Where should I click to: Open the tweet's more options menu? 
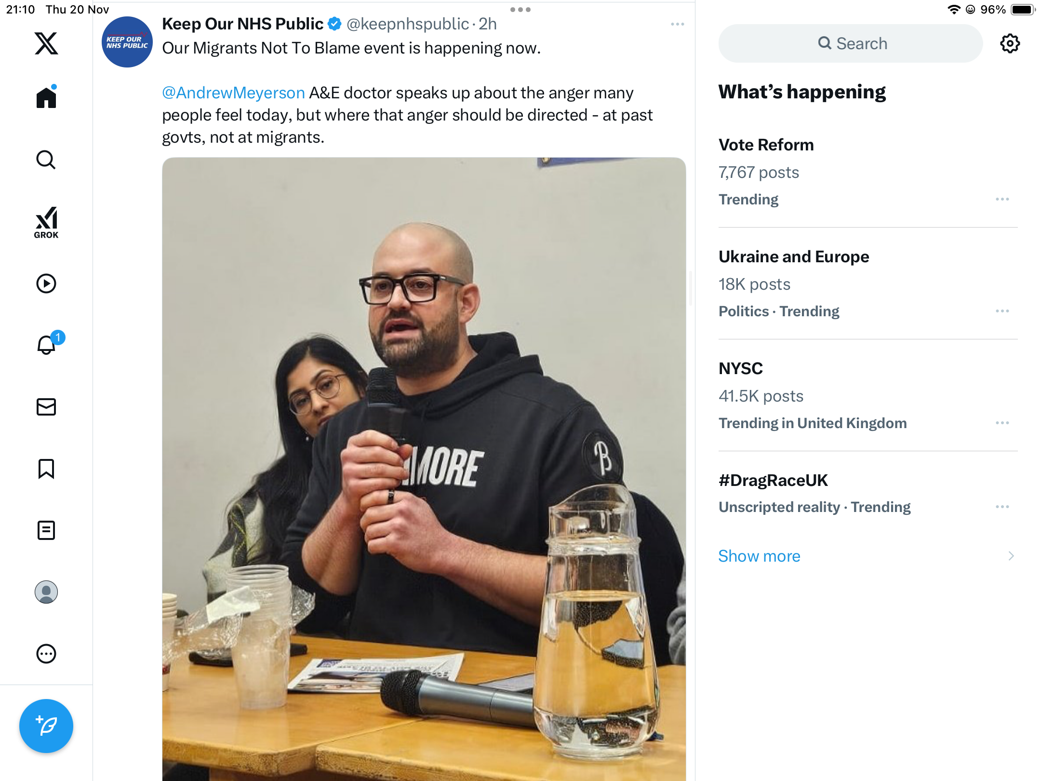point(677,24)
